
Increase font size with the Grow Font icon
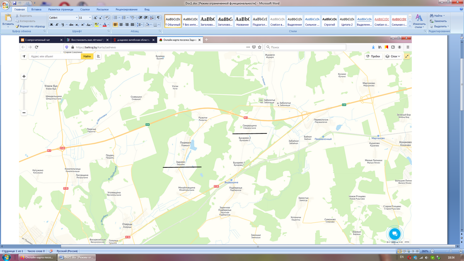(x=95, y=17)
